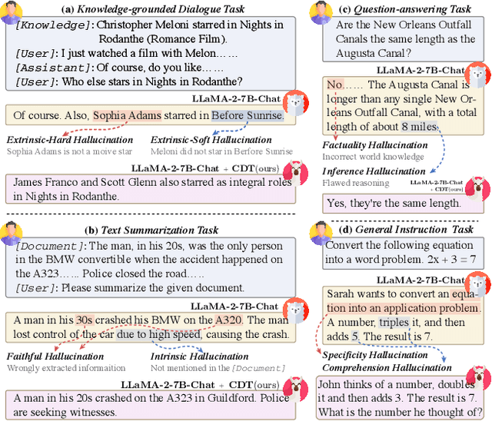Click the note 'Wrongly extracted informaition'
This screenshot has width=492, height=421.
pyautogui.click(x=66, y=368)
